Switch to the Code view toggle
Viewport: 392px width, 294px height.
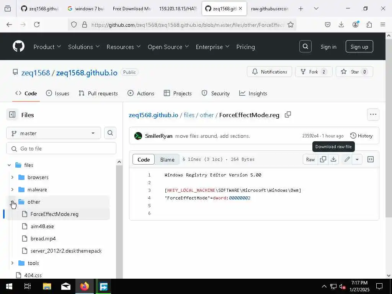pyautogui.click(x=144, y=160)
